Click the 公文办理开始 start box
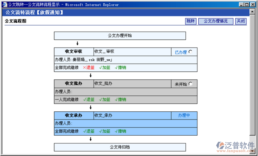Image resolution: width=258 pixels, height=156 pixels. [120, 36]
